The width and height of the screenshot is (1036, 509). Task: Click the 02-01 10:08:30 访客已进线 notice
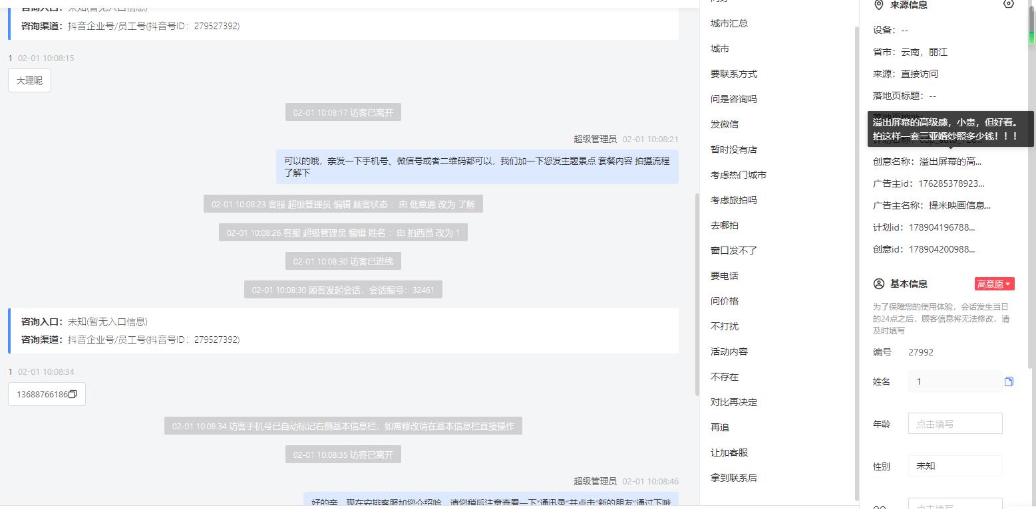click(x=343, y=261)
